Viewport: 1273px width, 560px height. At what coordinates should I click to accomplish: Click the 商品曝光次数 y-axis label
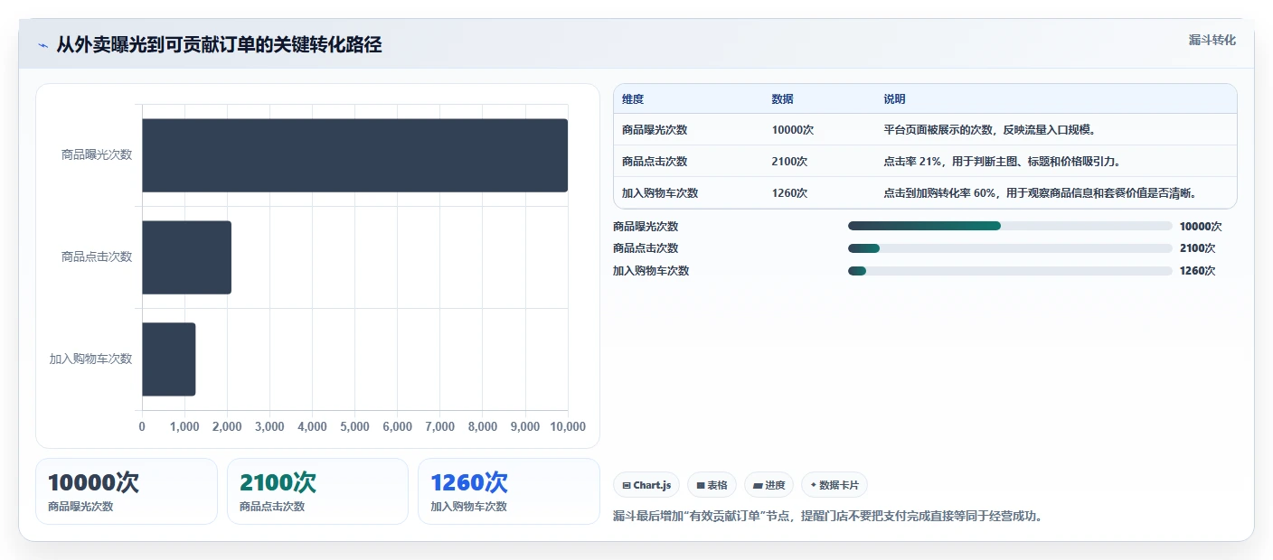[97, 155]
